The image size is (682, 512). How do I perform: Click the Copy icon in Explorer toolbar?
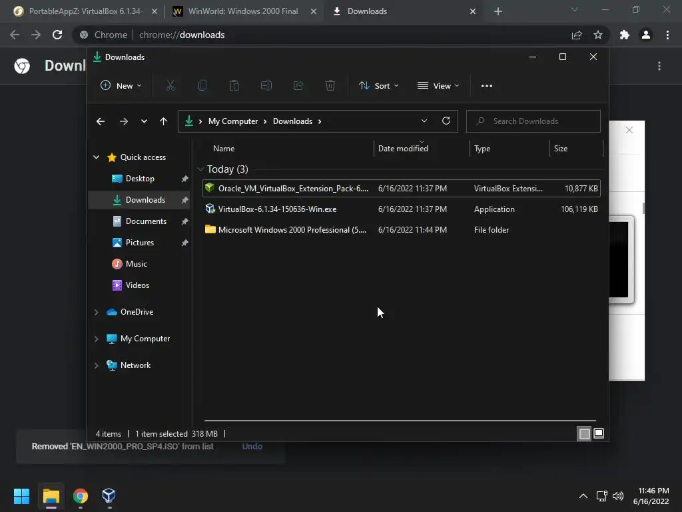[202, 86]
